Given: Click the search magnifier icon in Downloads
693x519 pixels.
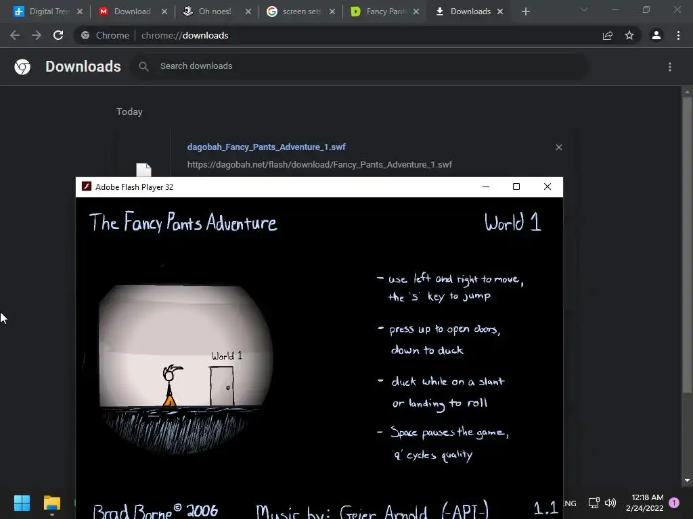Looking at the screenshot, I should pos(143,66).
